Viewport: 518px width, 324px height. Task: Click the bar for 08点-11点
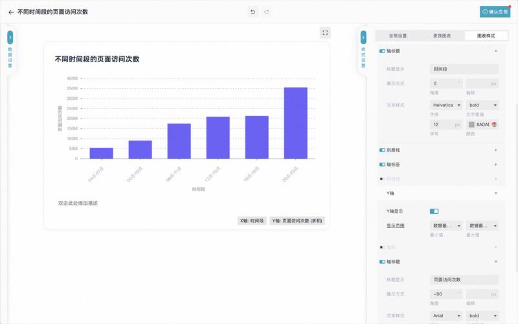(179, 141)
